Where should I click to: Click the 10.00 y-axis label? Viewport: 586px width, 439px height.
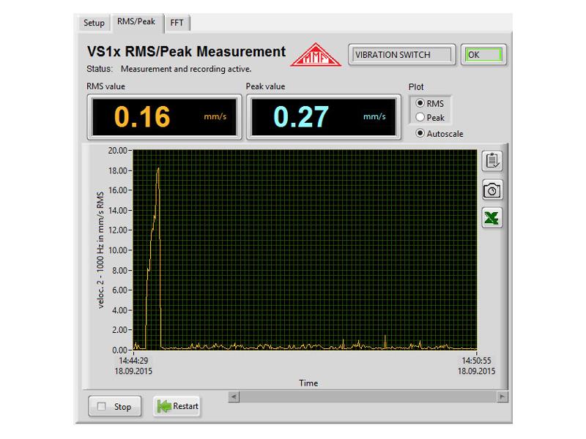tap(117, 250)
